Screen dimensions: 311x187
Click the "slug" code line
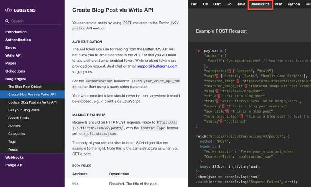click(x=234, y=91)
